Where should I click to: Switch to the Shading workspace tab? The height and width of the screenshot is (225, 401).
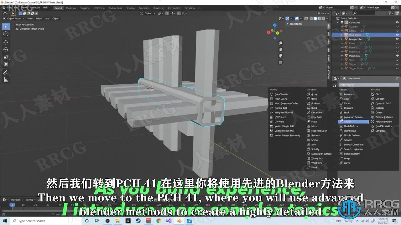pyautogui.click(x=130, y=8)
